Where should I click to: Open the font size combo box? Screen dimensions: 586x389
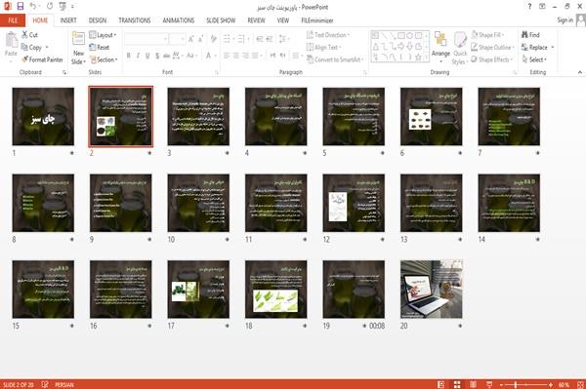[177, 39]
